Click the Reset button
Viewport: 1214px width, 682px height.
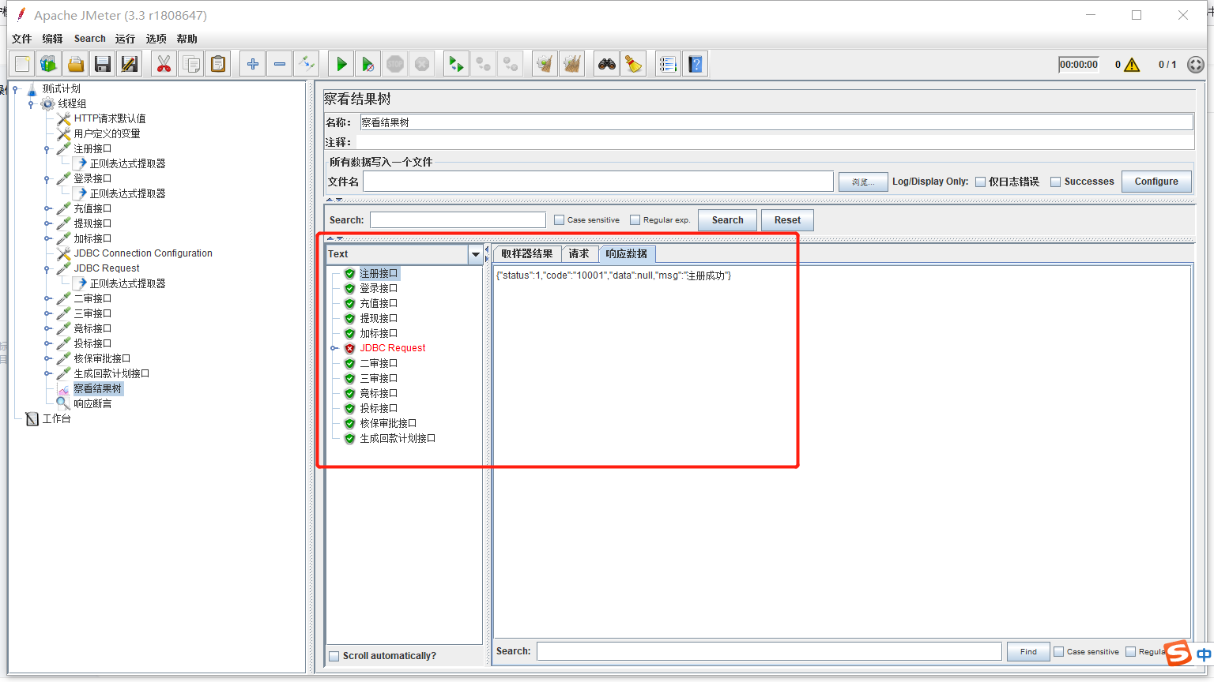pyautogui.click(x=787, y=220)
